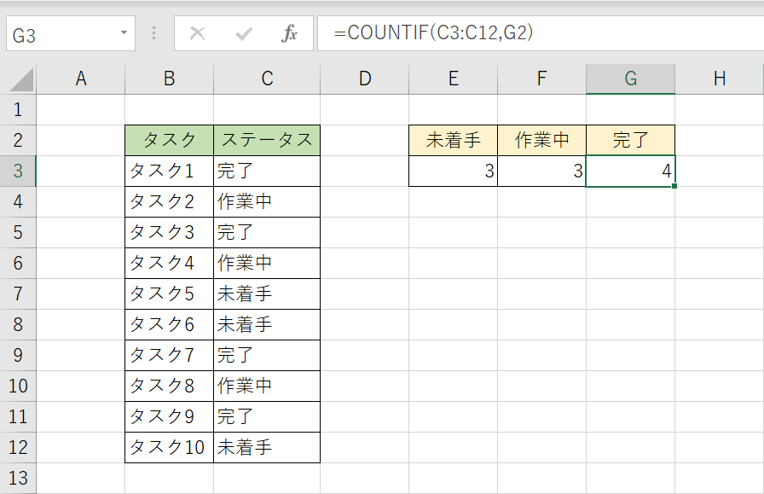Click the タスク header cell
Viewport: 764px width, 494px height.
(x=169, y=141)
